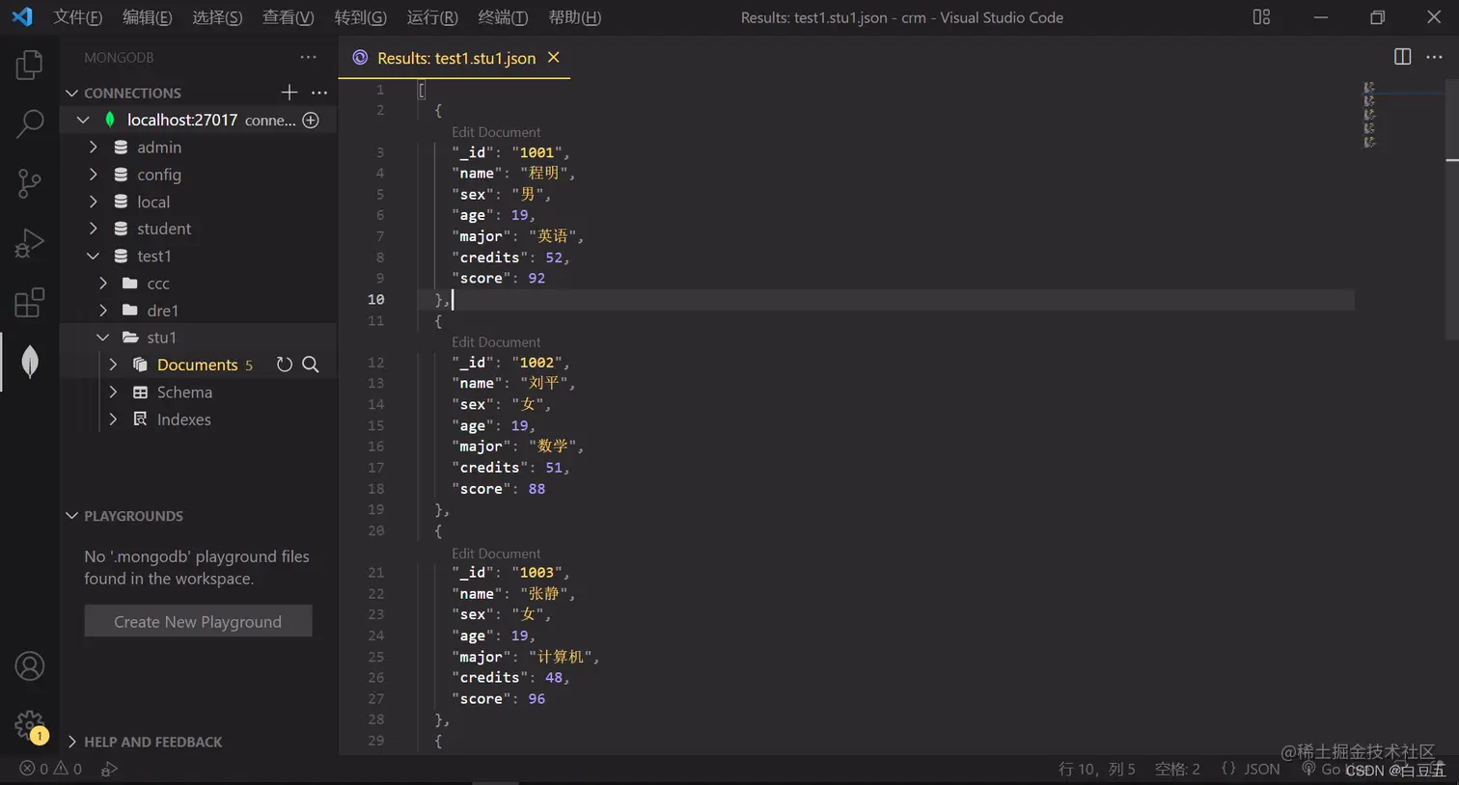
Task: Click the "score": 88 line in editor
Action: click(499, 489)
